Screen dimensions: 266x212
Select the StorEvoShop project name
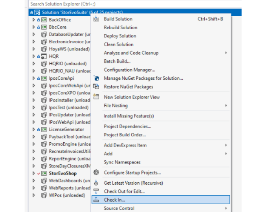click(x=63, y=173)
